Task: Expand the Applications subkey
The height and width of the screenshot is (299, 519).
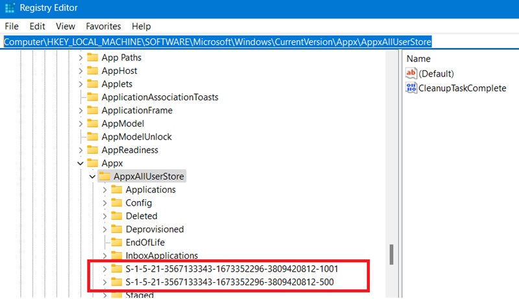Action: pos(104,190)
